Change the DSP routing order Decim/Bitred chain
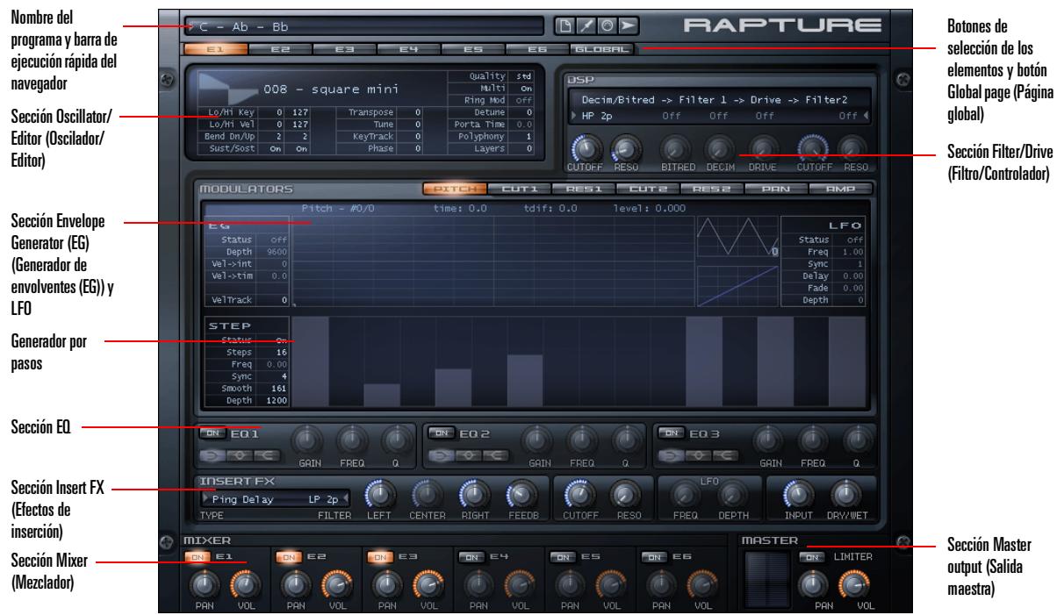Screen dimensions: 1057x615 pos(713,101)
